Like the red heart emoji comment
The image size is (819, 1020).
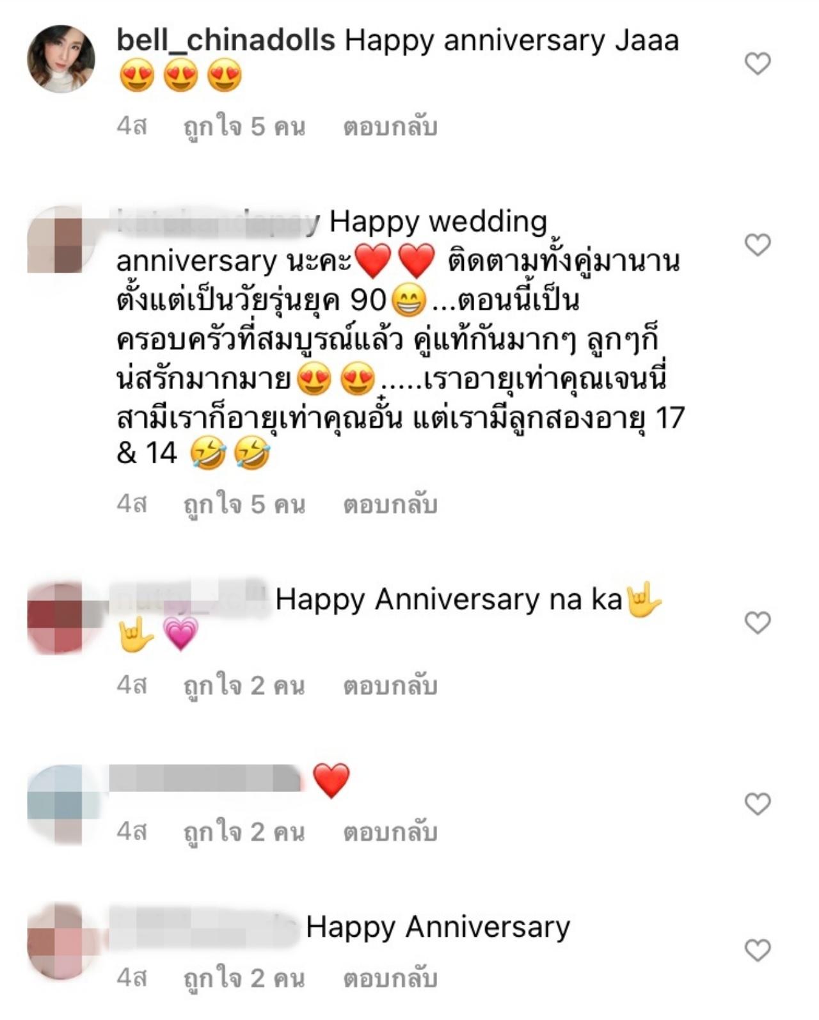pyautogui.click(x=758, y=804)
